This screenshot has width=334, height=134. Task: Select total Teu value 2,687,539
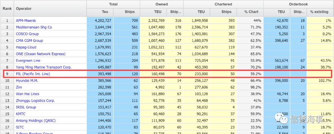103,40
